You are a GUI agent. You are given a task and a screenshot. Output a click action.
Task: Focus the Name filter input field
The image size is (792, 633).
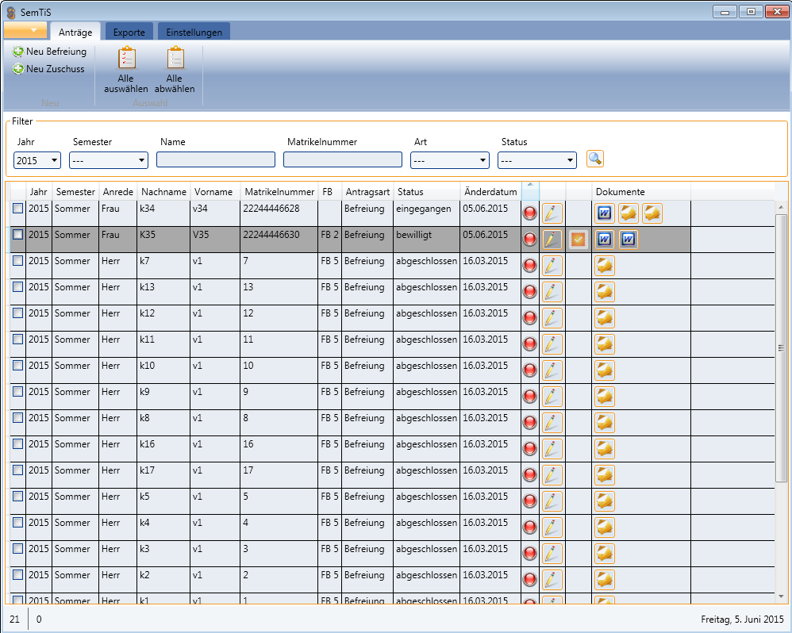216,159
